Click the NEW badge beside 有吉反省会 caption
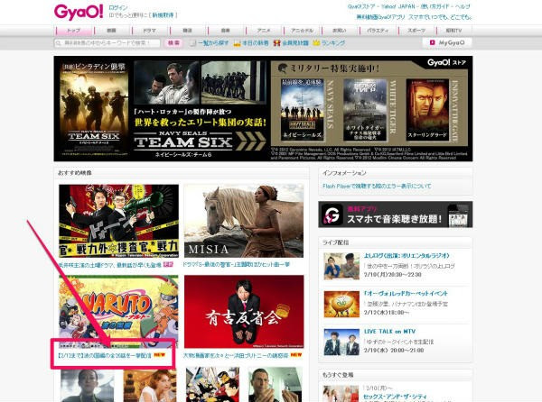This screenshot has width=542, height=402. click(296, 355)
